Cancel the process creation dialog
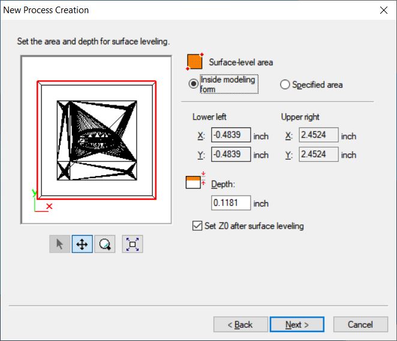The width and height of the screenshot is (397, 341). [x=360, y=324]
